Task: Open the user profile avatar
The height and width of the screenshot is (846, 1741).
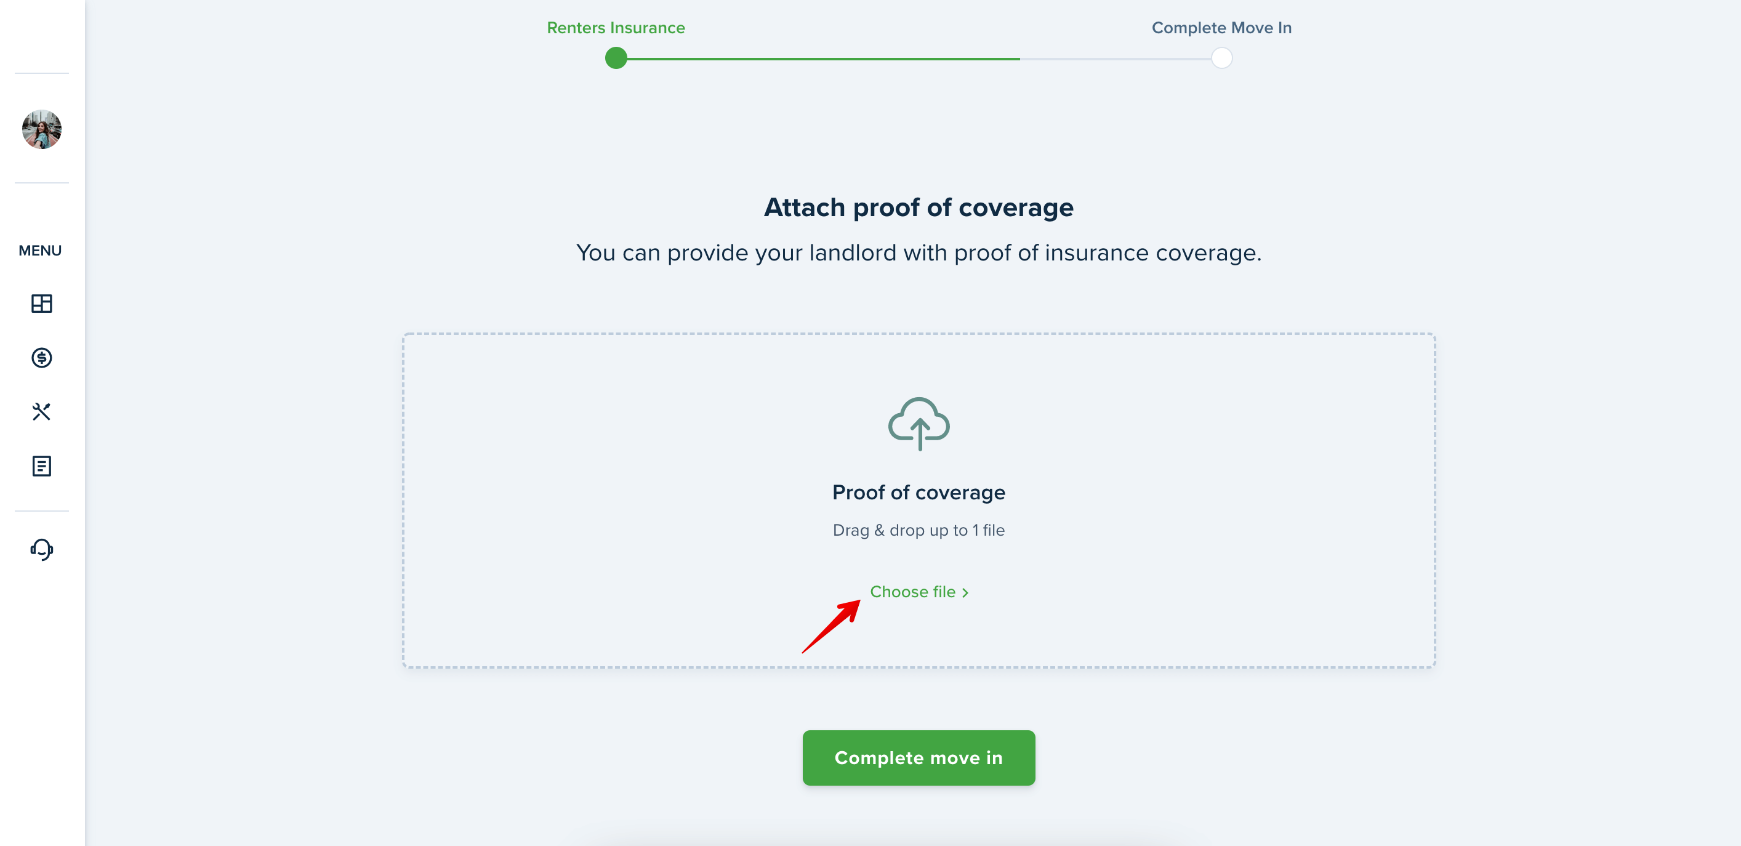Action: 41,129
